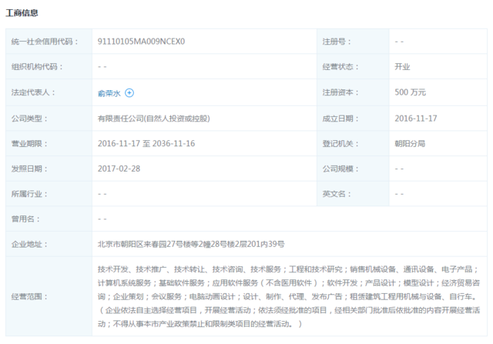Click the 所属行业 label
The height and width of the screenshot is (344, 493).
point(29,194)
